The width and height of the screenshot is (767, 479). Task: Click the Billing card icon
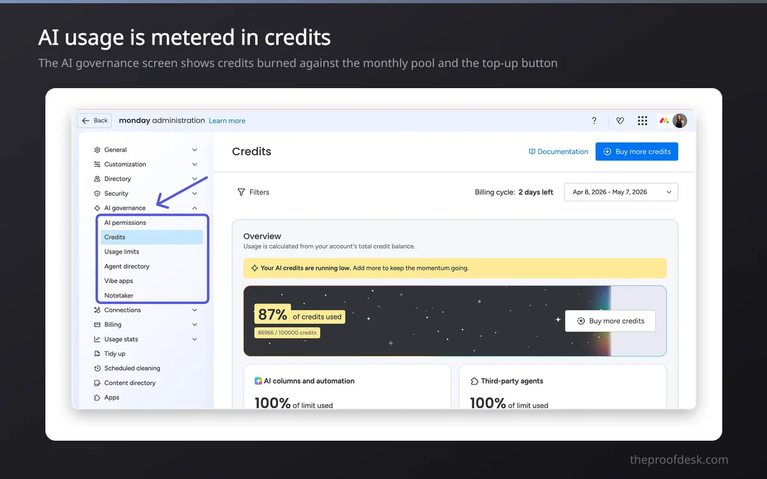97,324
